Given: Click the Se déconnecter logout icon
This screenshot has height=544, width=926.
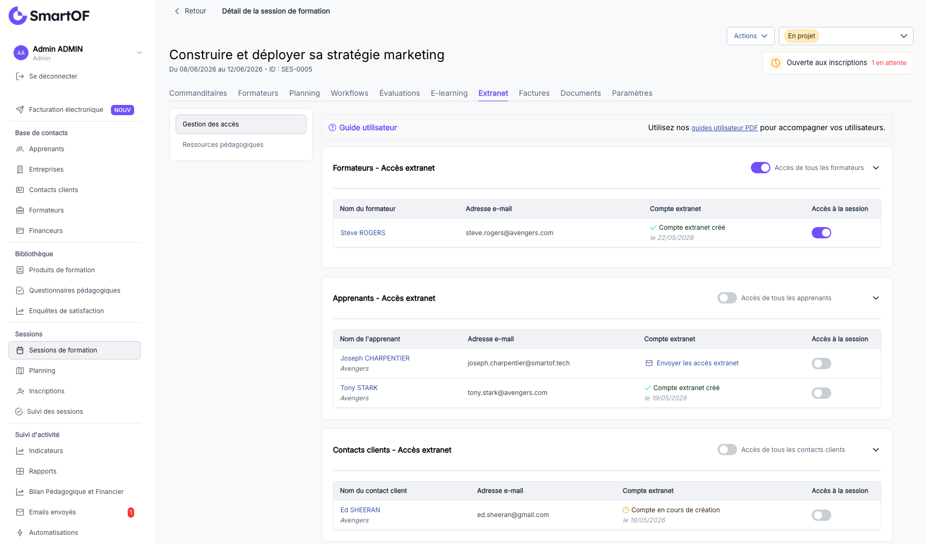Looking at the screenshot, I should tap(20, 76).
